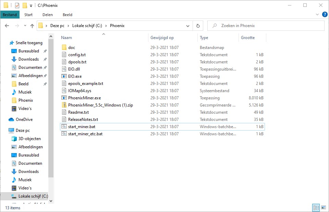Select the ReleaseNotes.txt file icon
The height and width of the screenshot is (212, 329).
pos(64,119)
